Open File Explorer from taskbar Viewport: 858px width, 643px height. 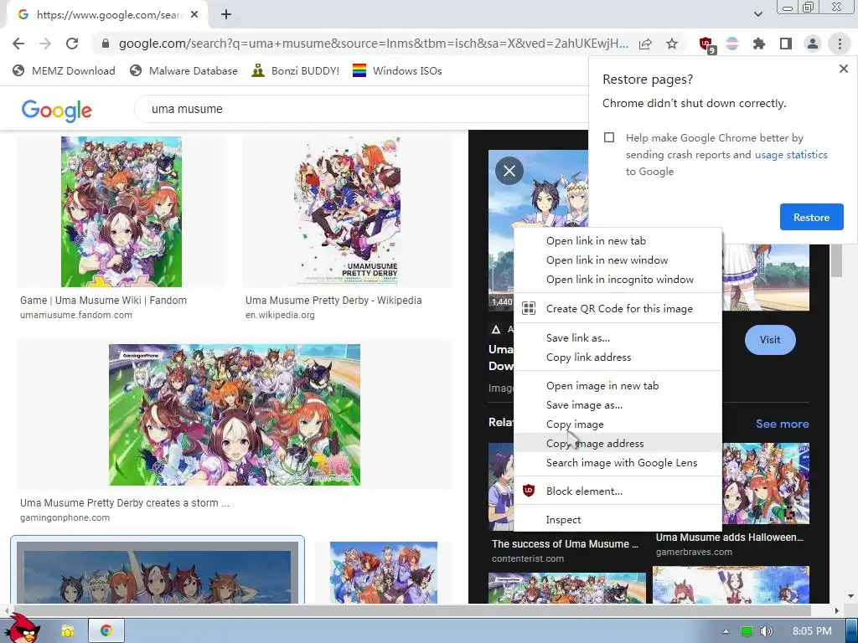pyautogui.click(x=68, y=631)
